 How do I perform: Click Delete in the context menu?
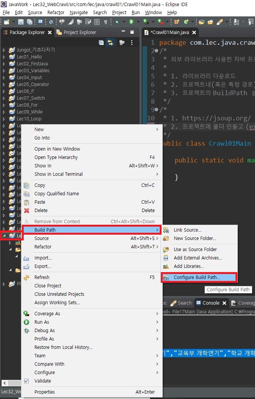tap(92, 211)
